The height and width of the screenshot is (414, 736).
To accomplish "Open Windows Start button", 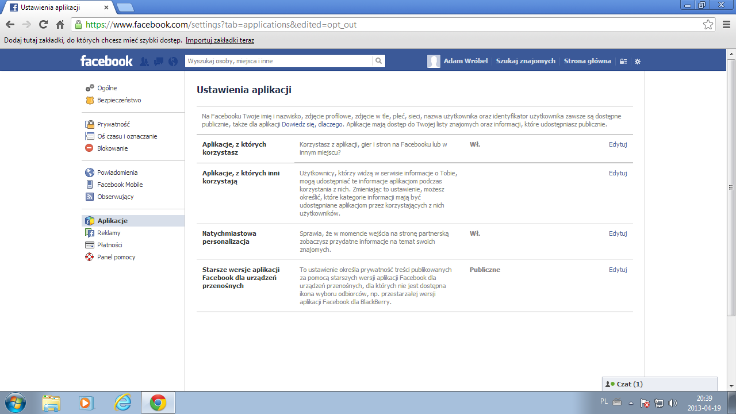I will coord(14,402).
